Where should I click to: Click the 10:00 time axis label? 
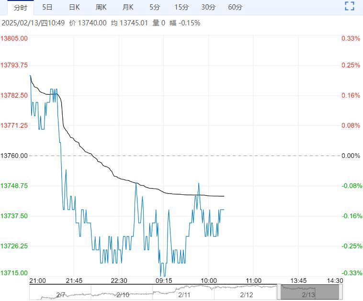point(209,280)
